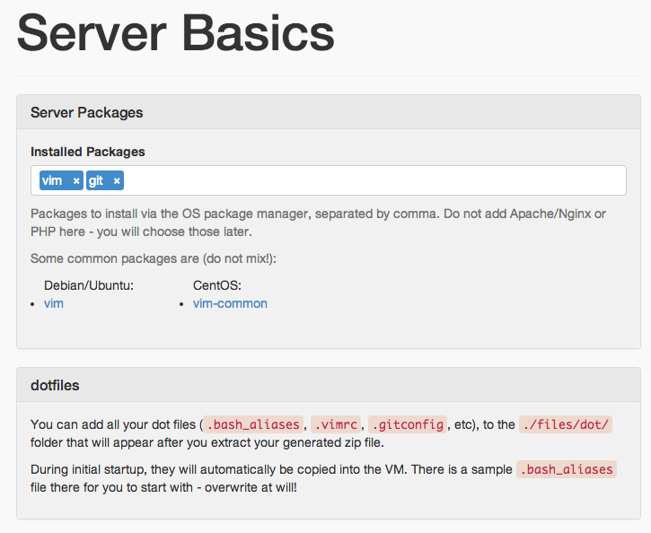Viewport: 651px width, 533px height.
Task: Click the Server Basics page title
Action: 175,33
